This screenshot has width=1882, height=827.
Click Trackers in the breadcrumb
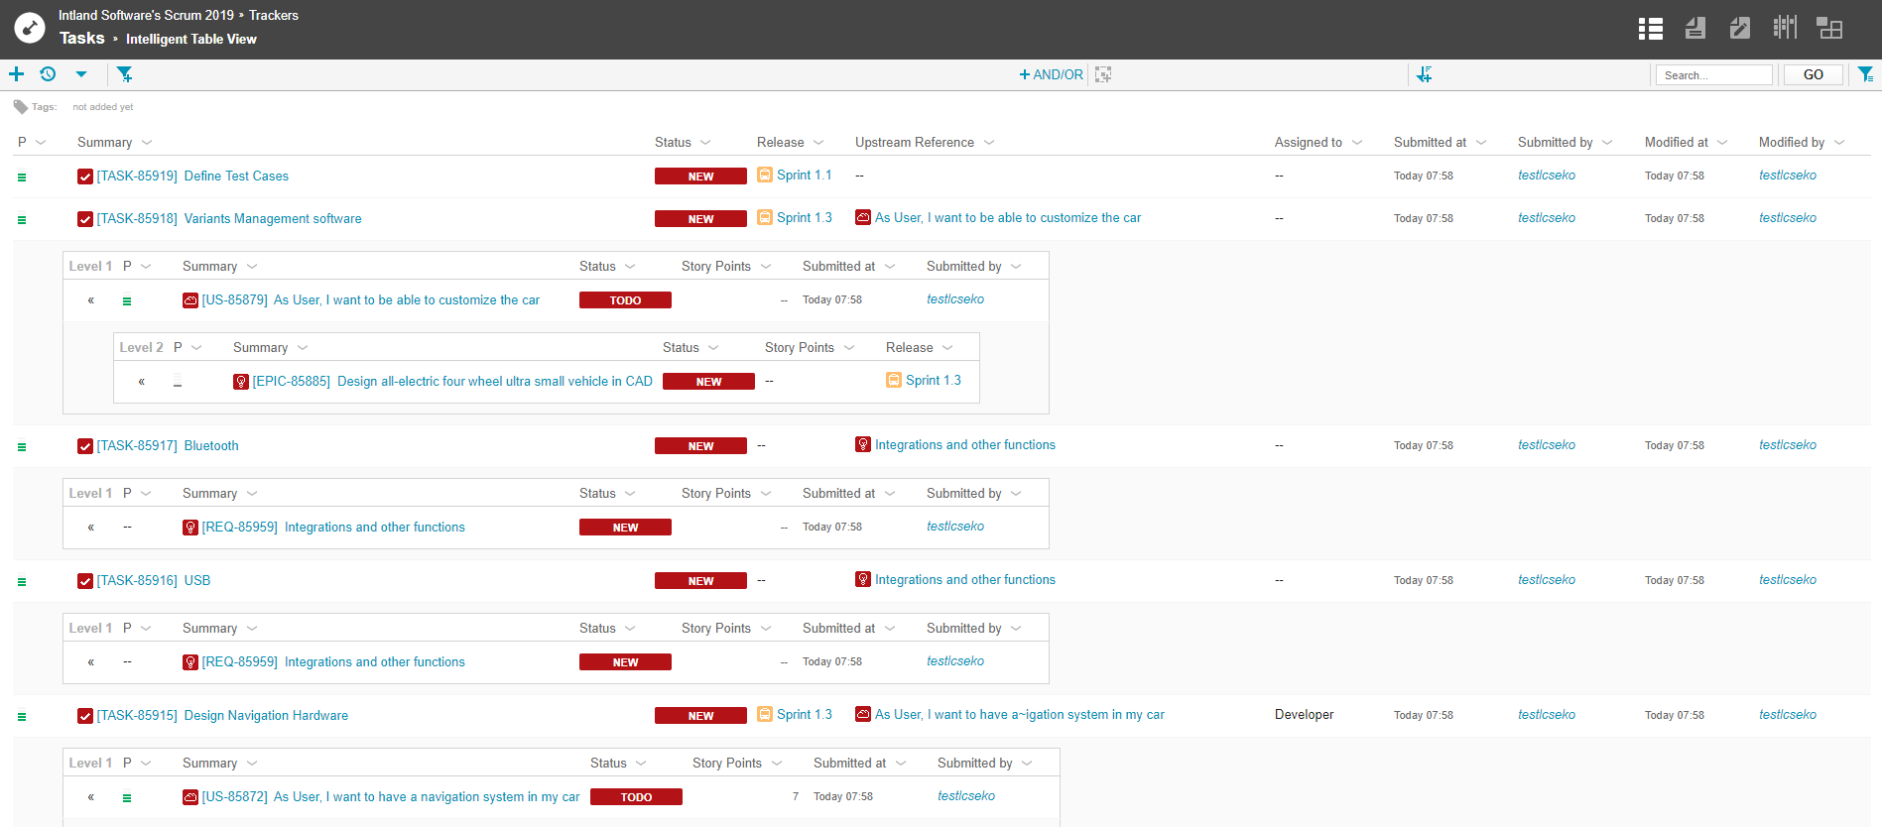273,15
